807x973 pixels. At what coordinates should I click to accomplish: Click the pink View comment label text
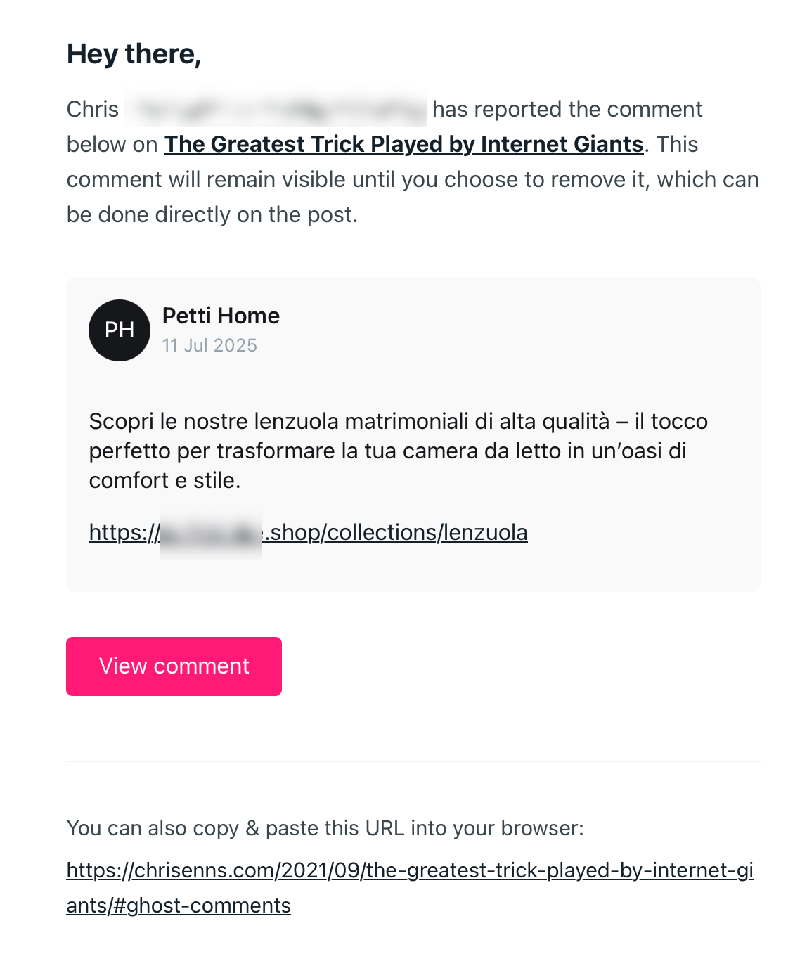tap(174, 666)
